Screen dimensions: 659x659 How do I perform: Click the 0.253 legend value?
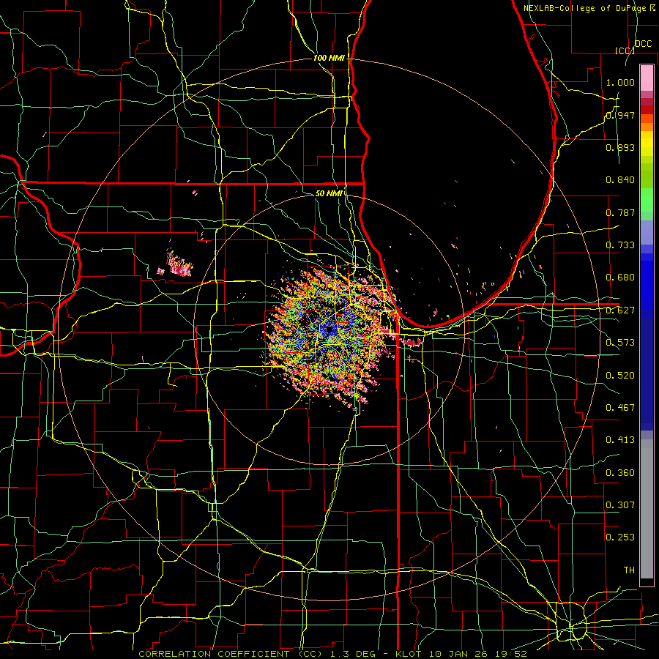[x=620, y=537]
